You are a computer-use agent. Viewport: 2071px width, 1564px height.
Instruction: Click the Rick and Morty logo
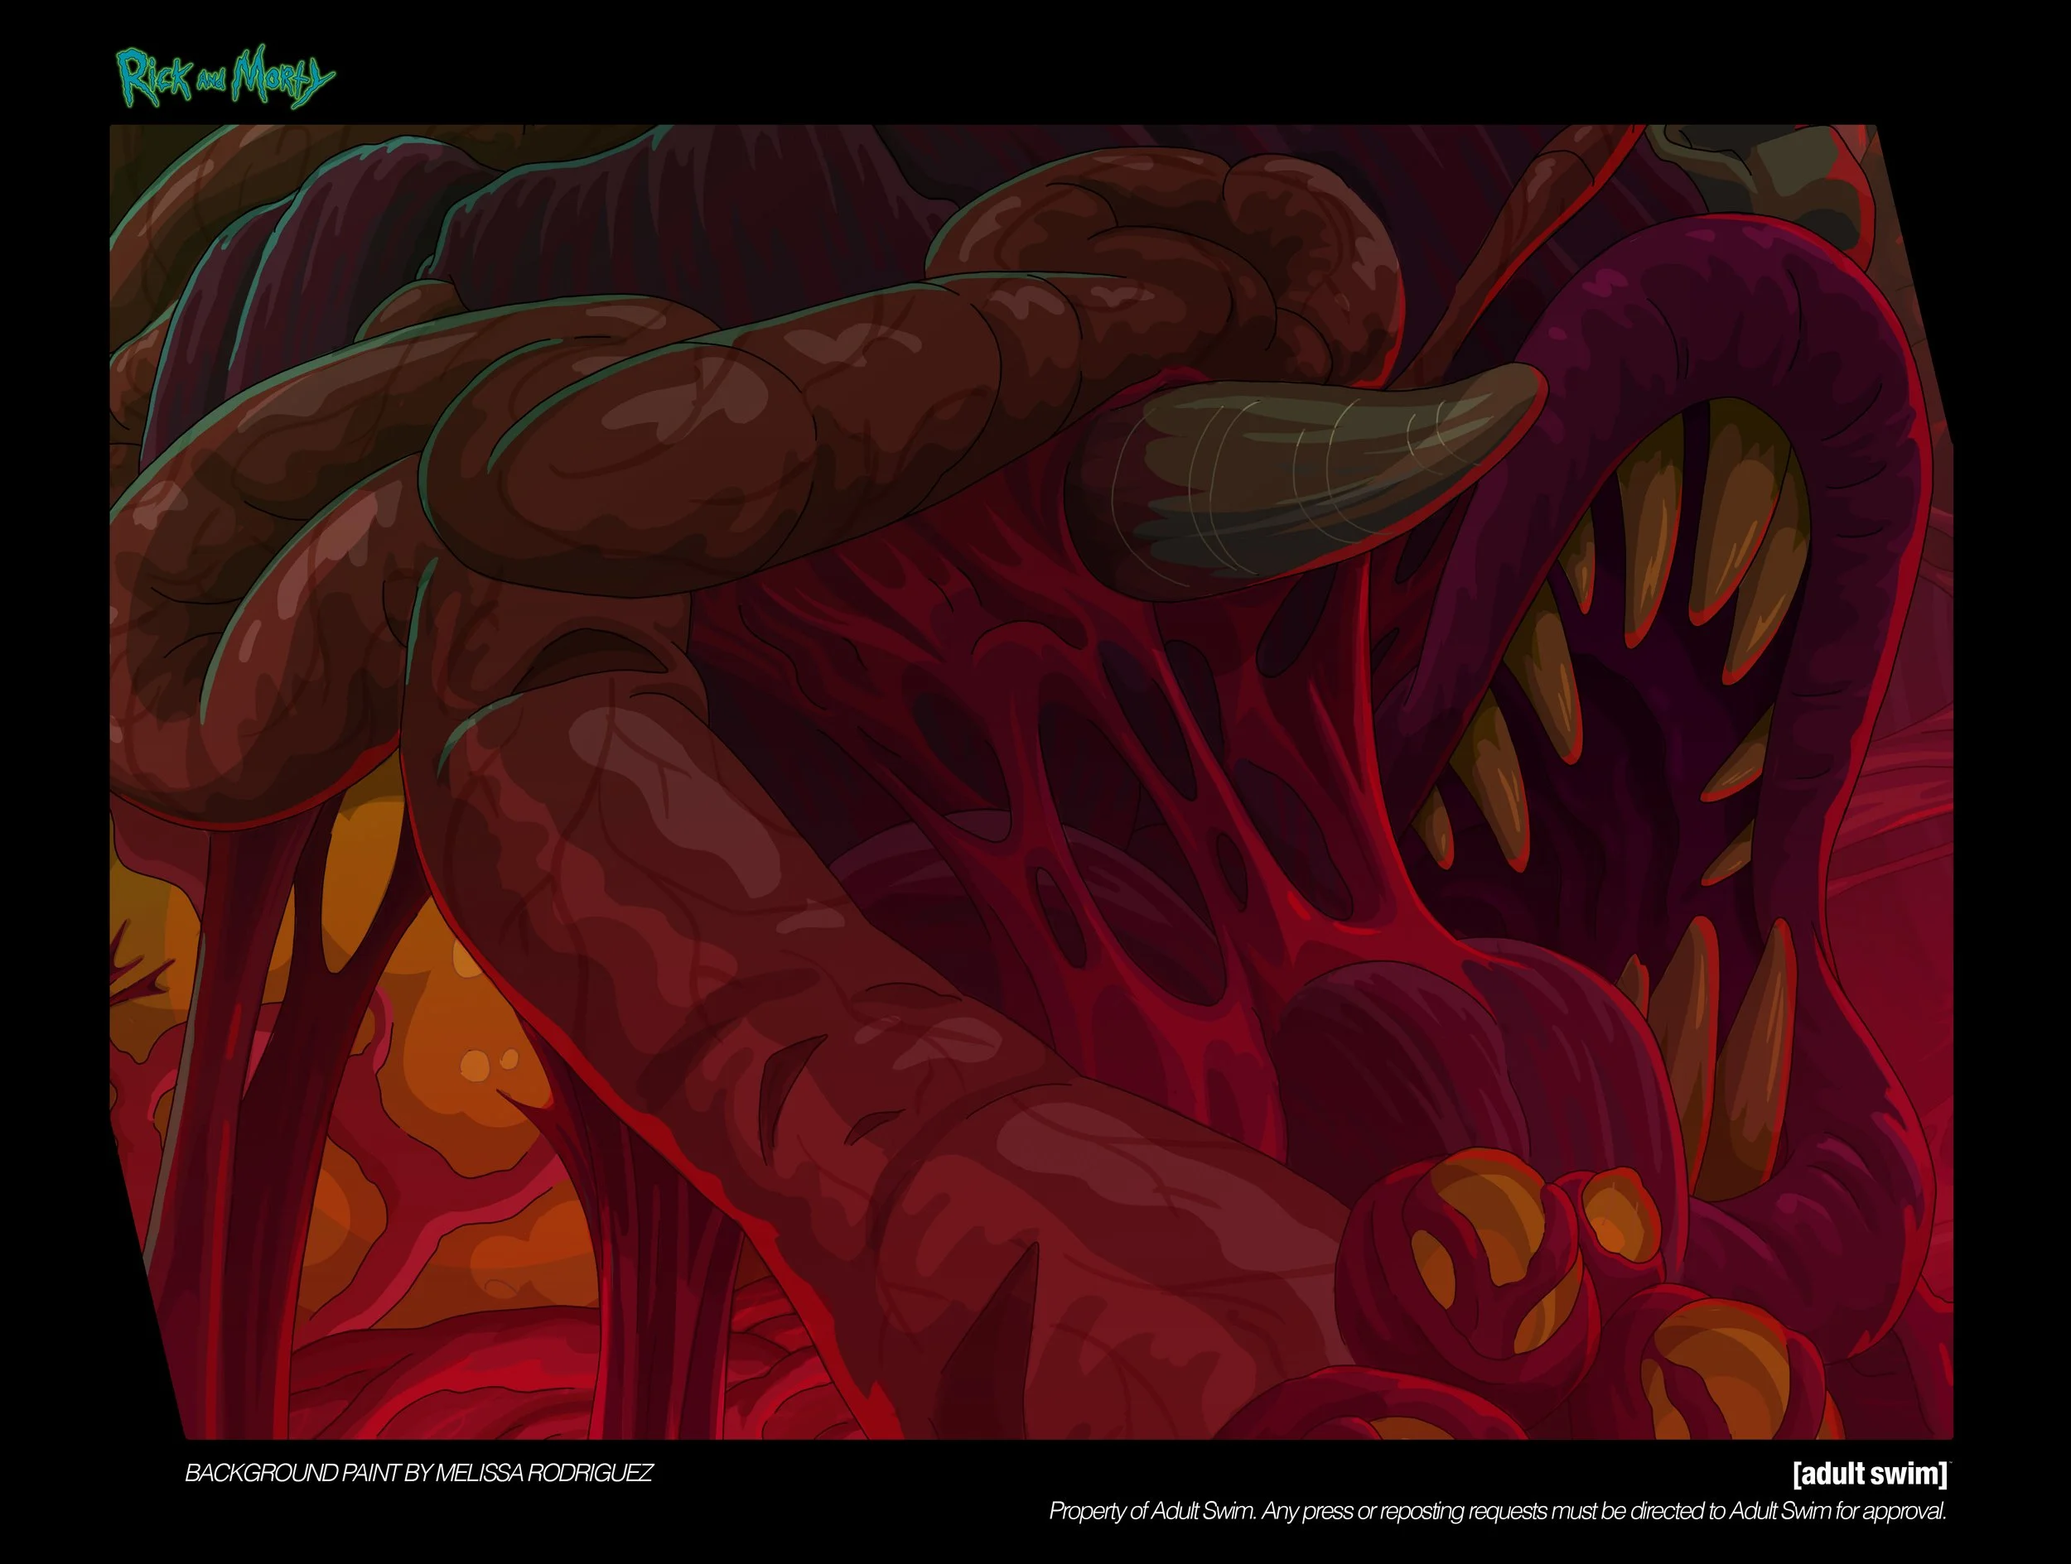(x=224, y=77)
